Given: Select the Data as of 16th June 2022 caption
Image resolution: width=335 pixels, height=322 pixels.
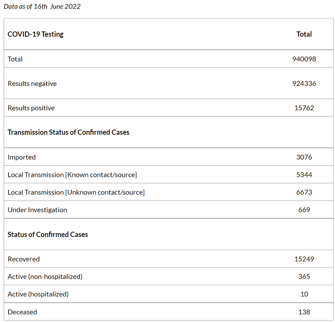Looking at the screenshot, I should [x=42, y=6].
